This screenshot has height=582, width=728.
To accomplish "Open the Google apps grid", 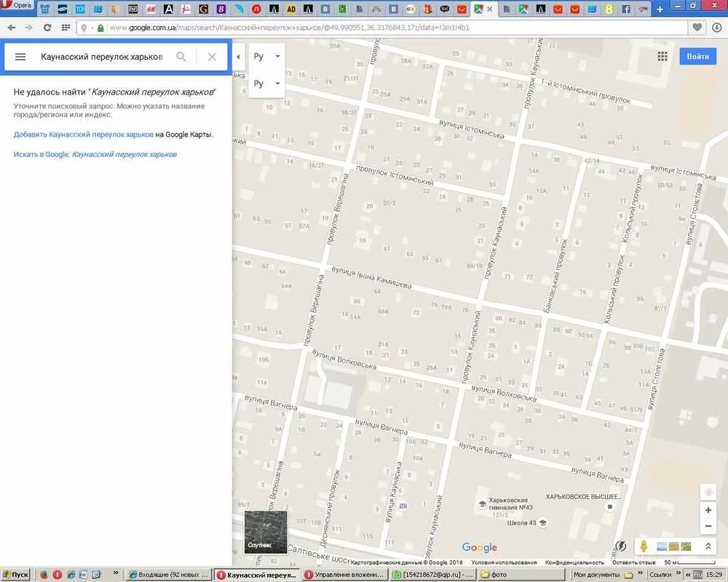I will 662,57.
